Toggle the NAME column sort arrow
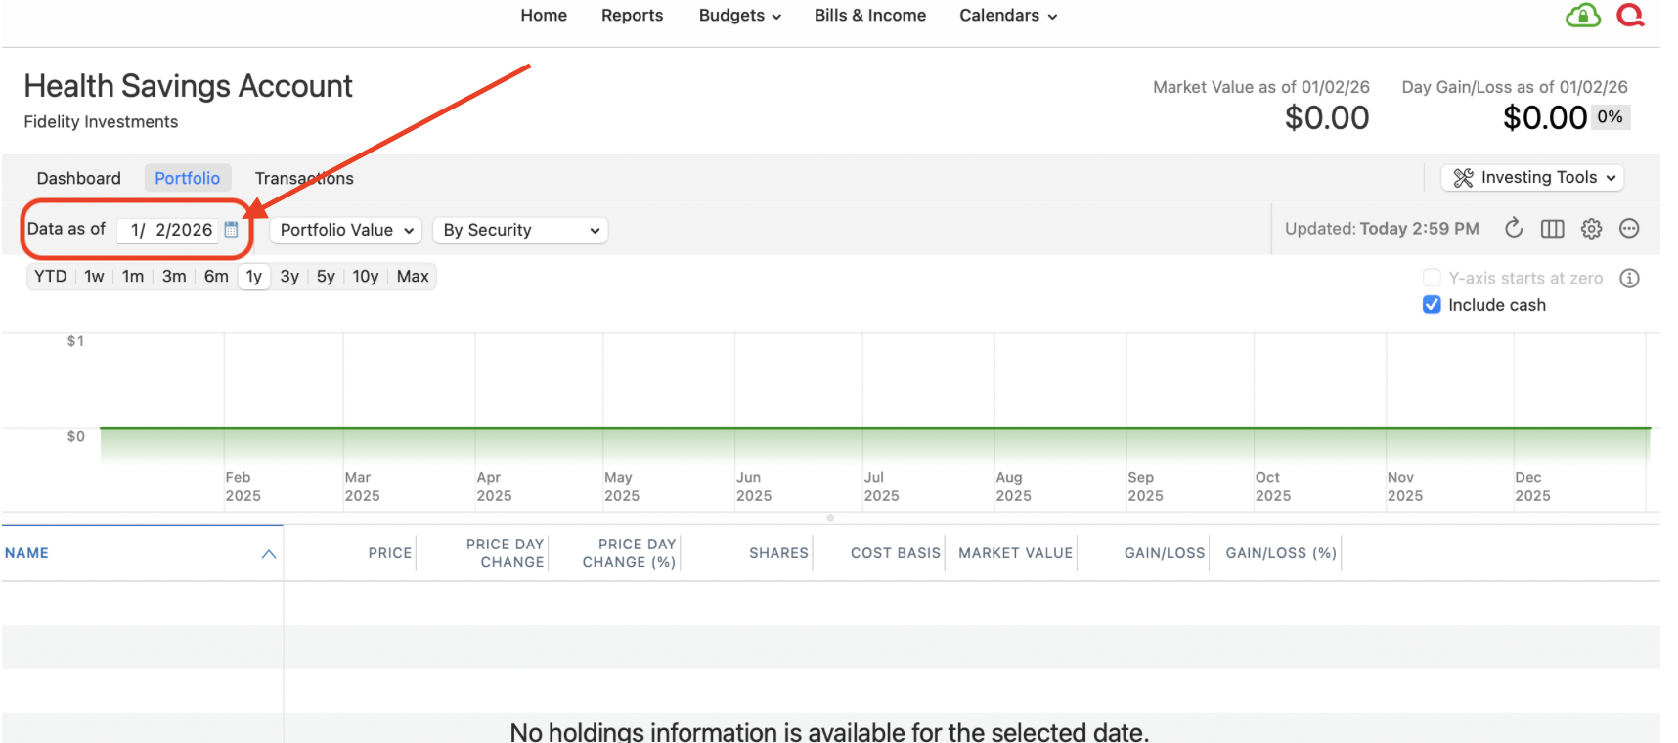 [269, 554]
